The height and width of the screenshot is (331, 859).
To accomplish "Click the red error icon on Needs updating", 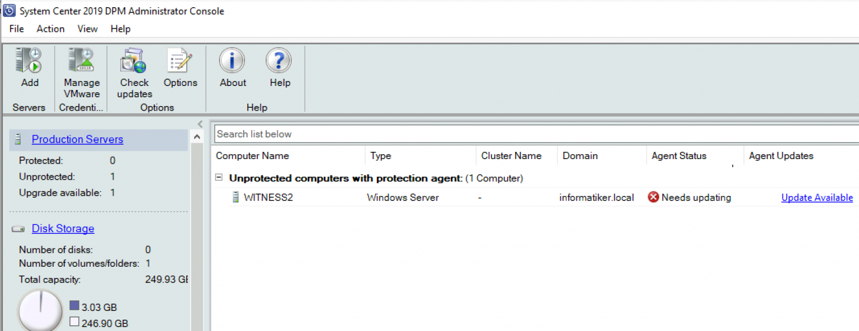I will (x=652, y=197).
